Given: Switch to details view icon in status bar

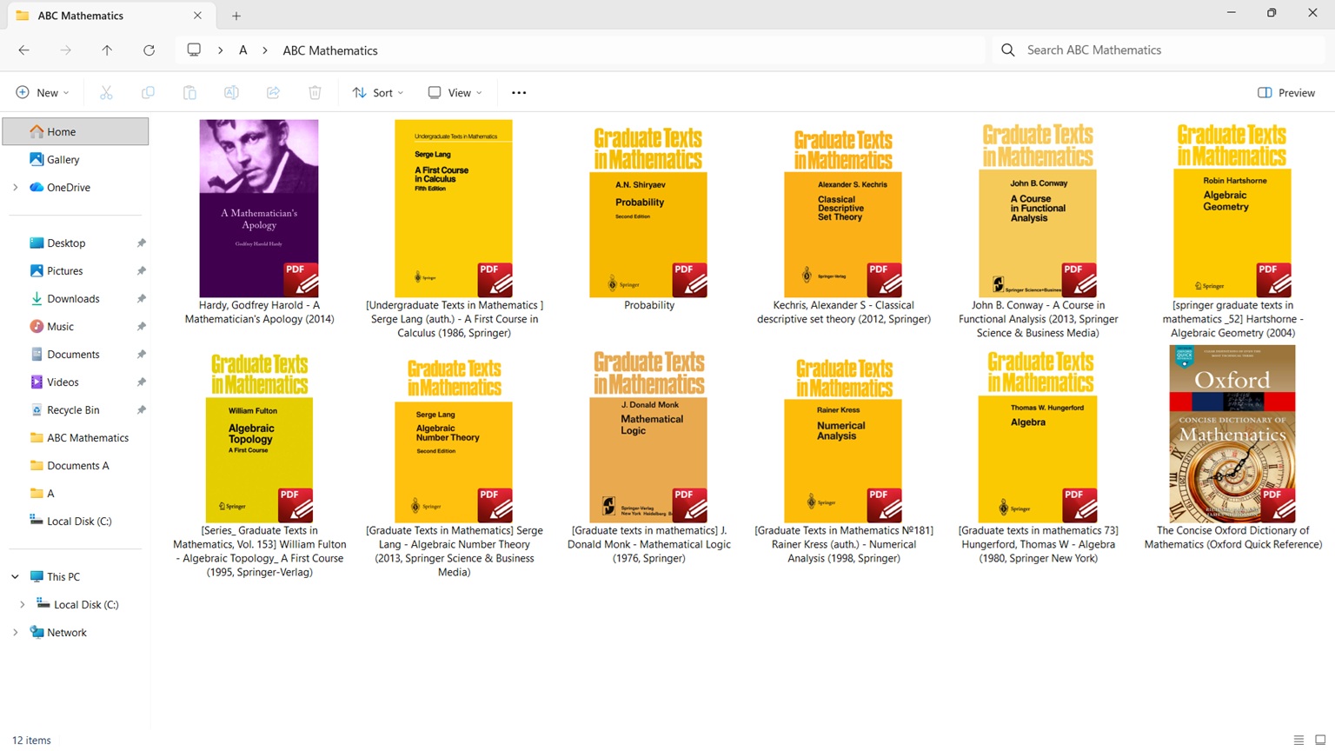Looking at the screenshot, I should [1298, 740].
